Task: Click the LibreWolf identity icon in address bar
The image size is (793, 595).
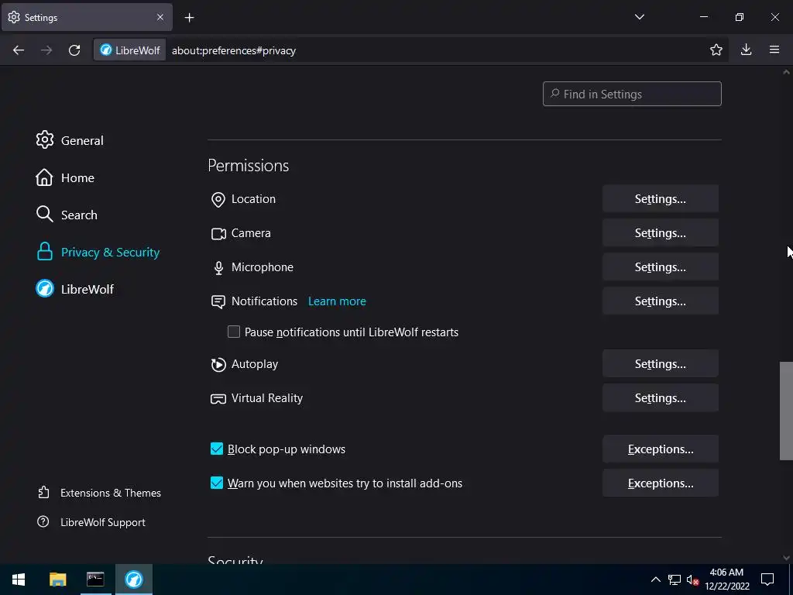Action: 130,50
